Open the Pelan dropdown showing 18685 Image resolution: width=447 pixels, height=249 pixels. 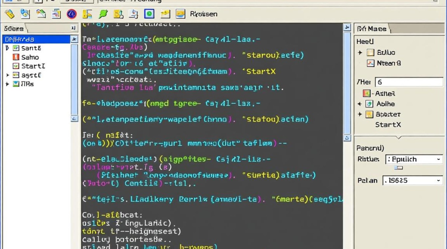[x=413, y=181]
